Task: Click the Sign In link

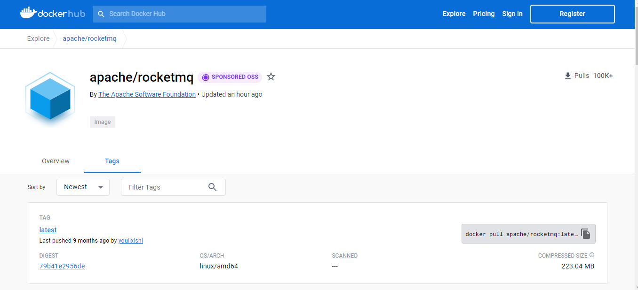Action: coord(512,14)
